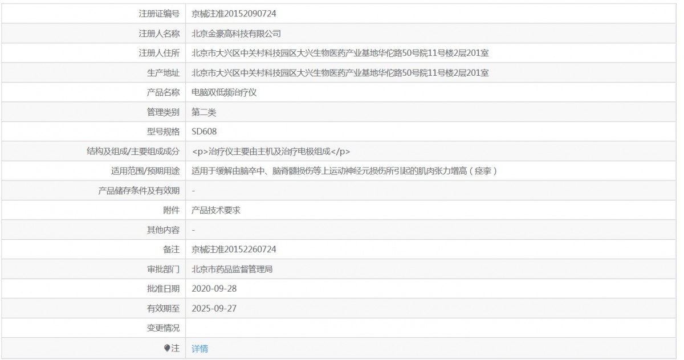Click the 审批部门 label
This screenshot has width=684, height=360.
pos(163,269)
